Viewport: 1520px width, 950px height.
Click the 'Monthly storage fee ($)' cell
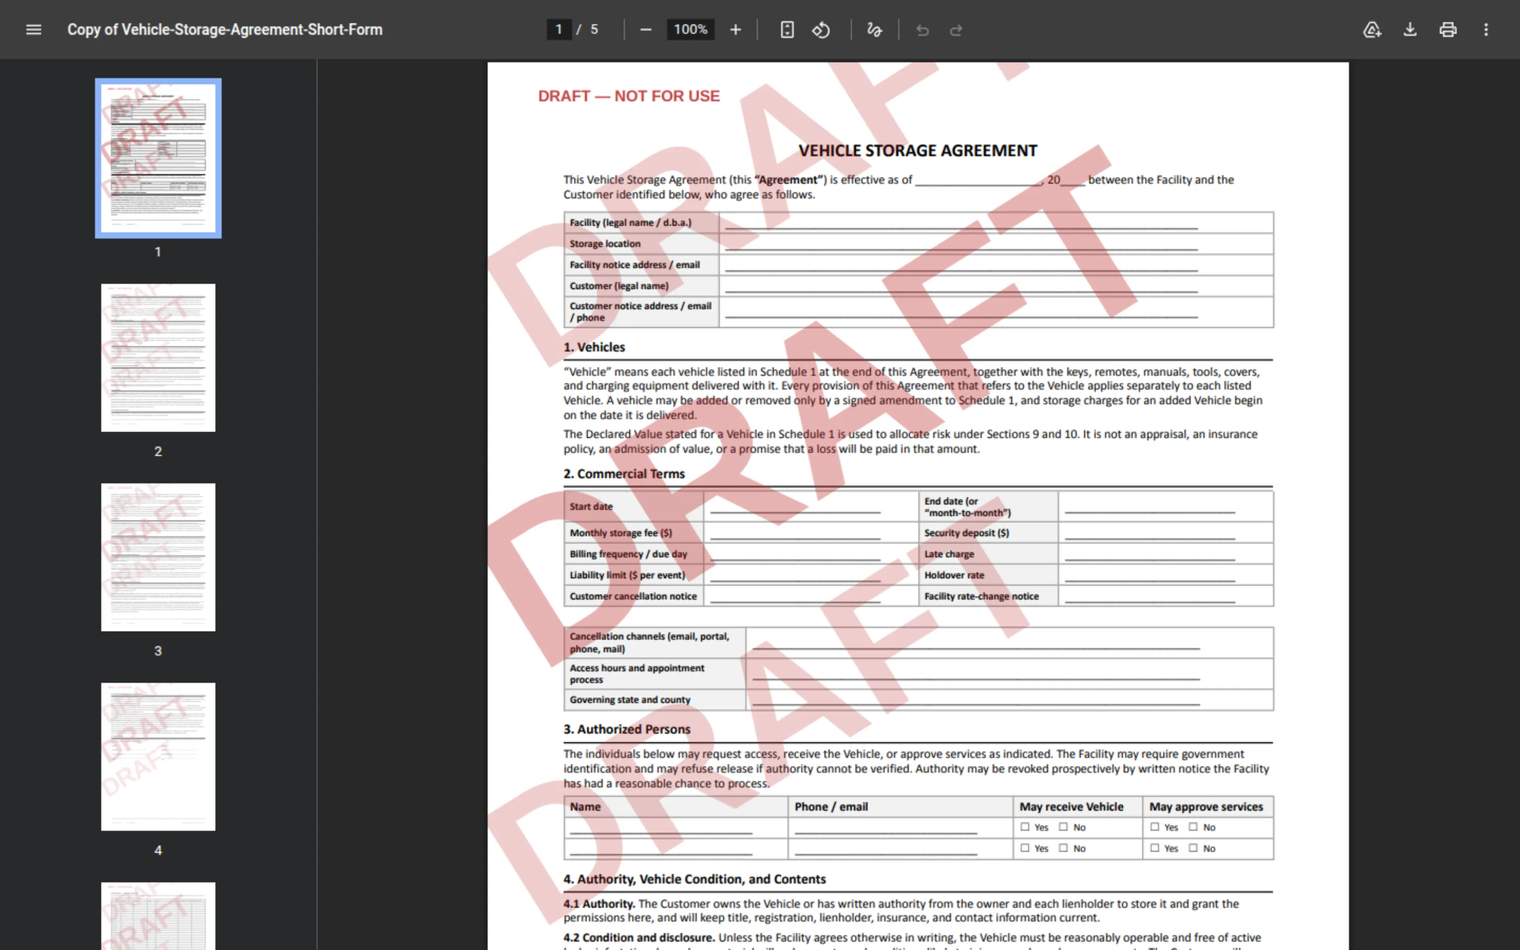(x=634, y=533)
